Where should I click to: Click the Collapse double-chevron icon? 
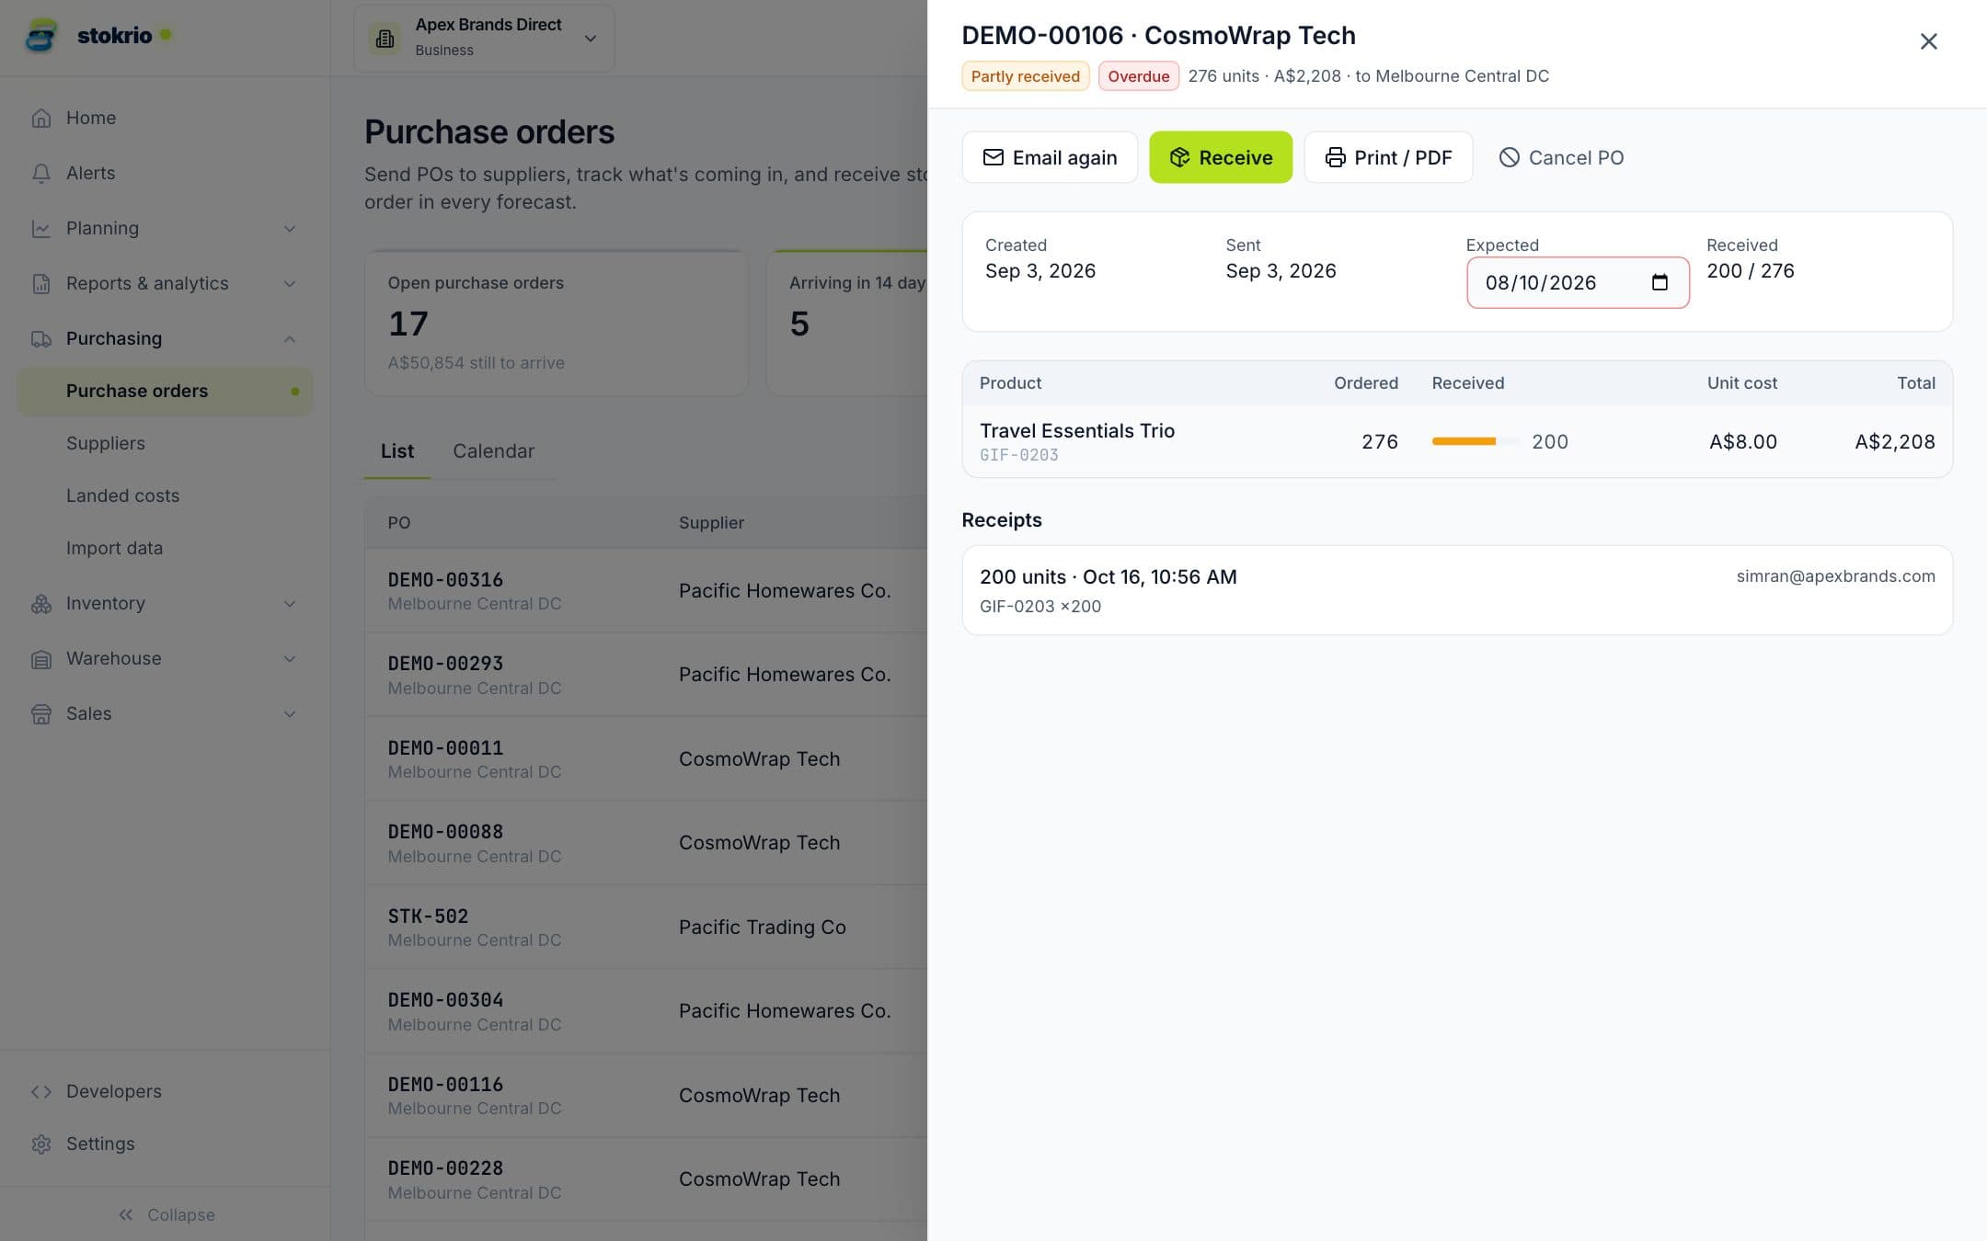coord(126,1214)
